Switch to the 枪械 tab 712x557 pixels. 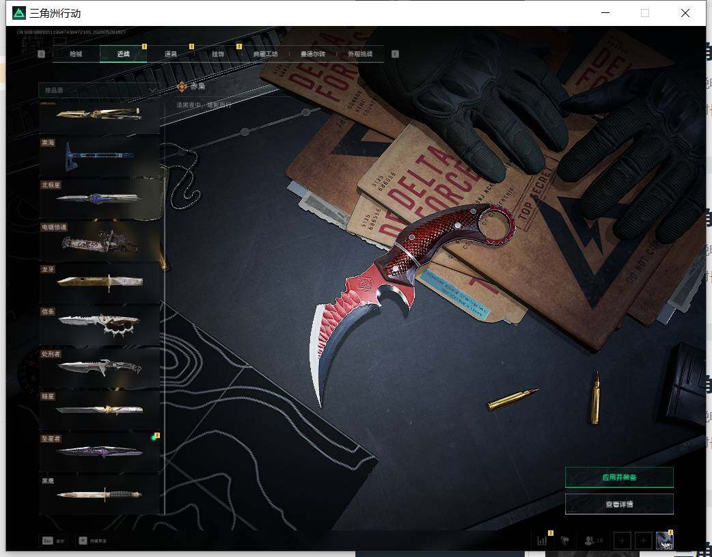(76, 53)
